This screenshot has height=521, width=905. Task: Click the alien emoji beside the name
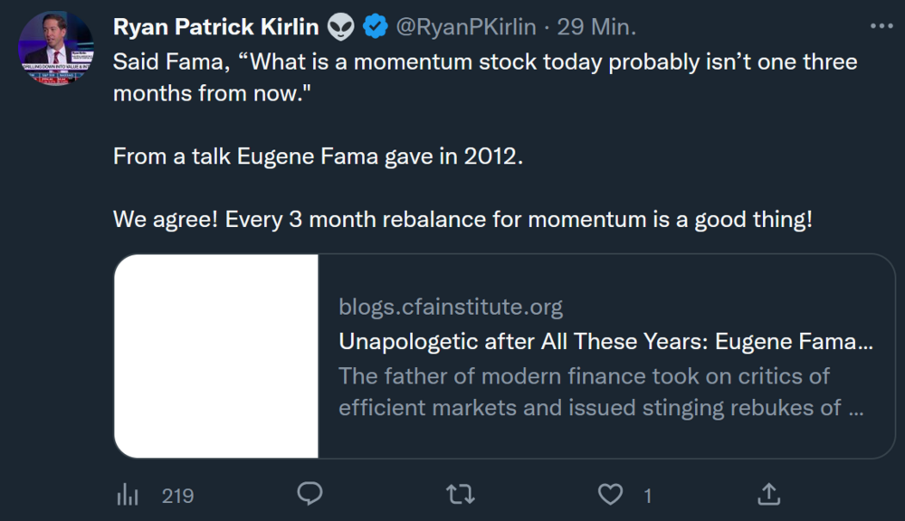pyautogui.click(x=341, y=27)
